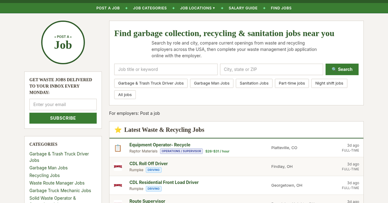Click the Rumpke logo beside CDL Roll Off Driver
This screenshot has width=388, height=203.
(x=118, y=166)
